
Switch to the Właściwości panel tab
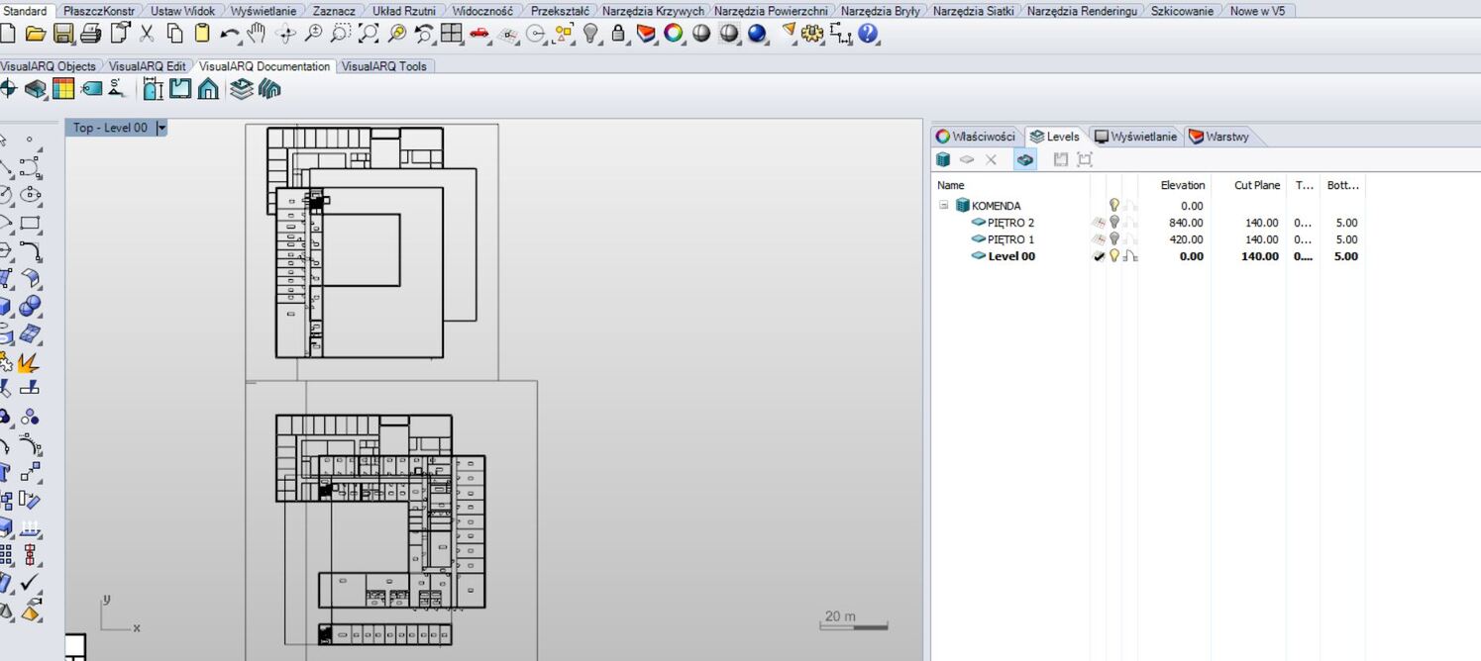[x=977, y=137]
